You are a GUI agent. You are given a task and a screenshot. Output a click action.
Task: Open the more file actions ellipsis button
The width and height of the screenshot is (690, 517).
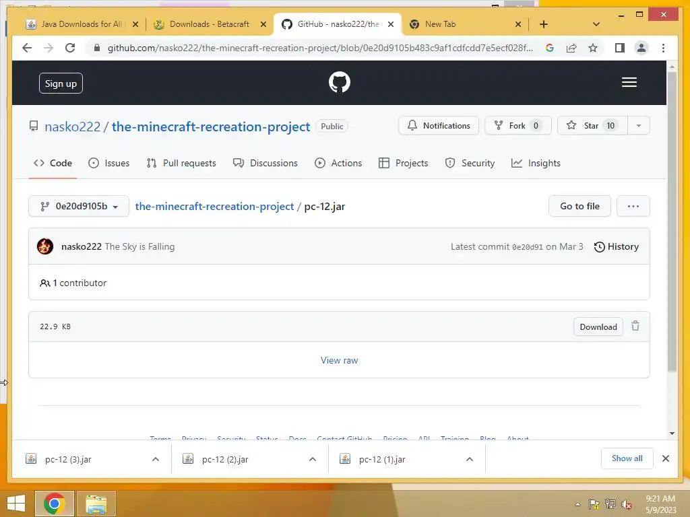point(633,206)
